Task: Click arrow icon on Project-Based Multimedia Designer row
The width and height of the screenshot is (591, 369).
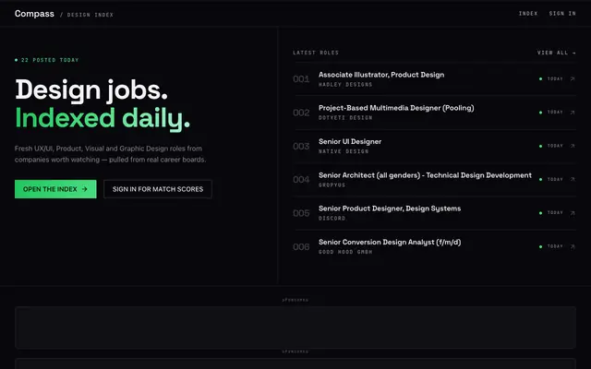Action: [573, 113]
